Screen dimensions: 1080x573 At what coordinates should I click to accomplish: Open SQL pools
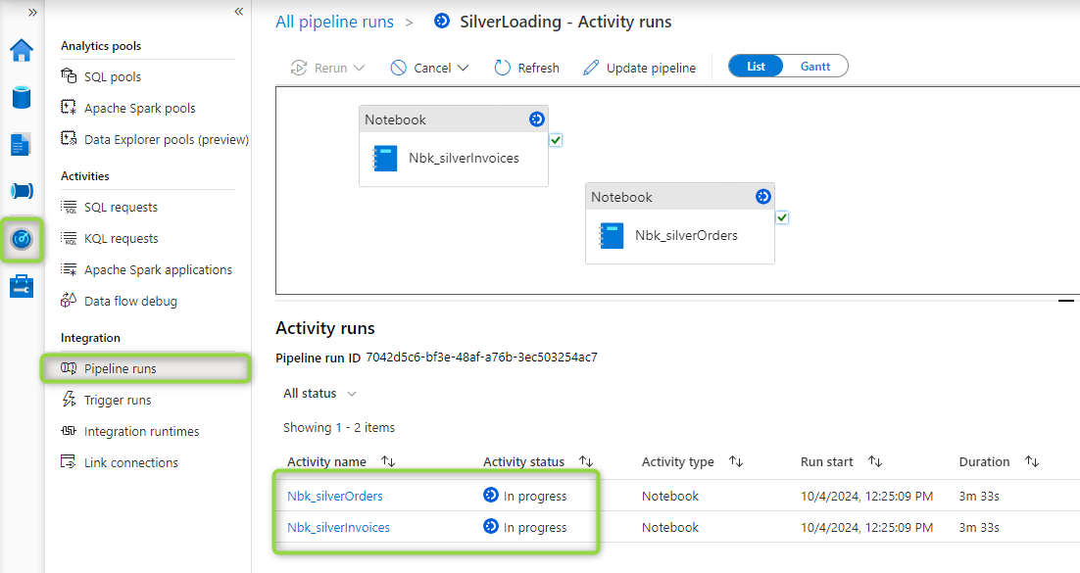click(113, 76)
